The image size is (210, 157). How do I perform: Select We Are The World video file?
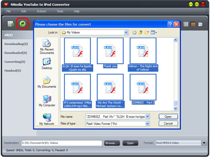110,91
